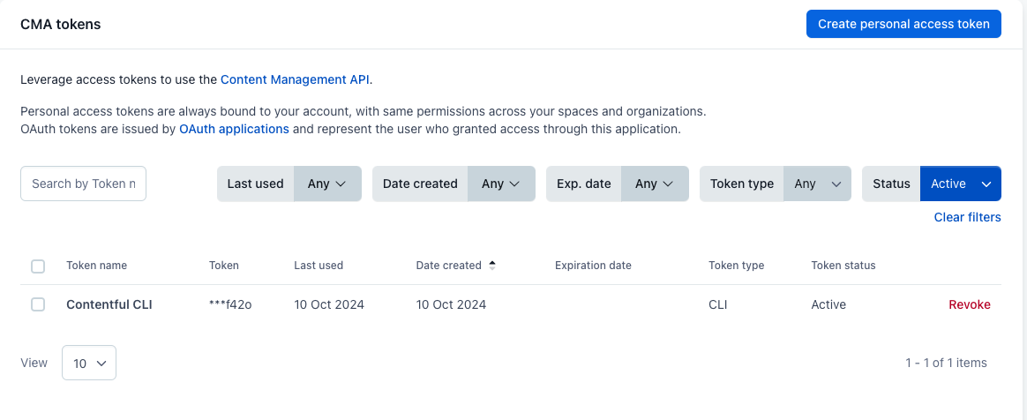Open the View items-per-page dropdown
The width and height of the screenshot is (1027, 420).
coord(88,363)
